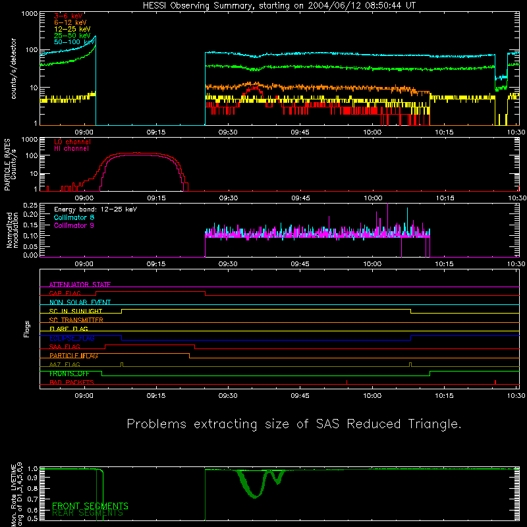Click the ATTENUATOR_STATE flag label
Image resolution: width=527 pixels, height=527 pixels.
pyautogui.click(x=80, y=285)
